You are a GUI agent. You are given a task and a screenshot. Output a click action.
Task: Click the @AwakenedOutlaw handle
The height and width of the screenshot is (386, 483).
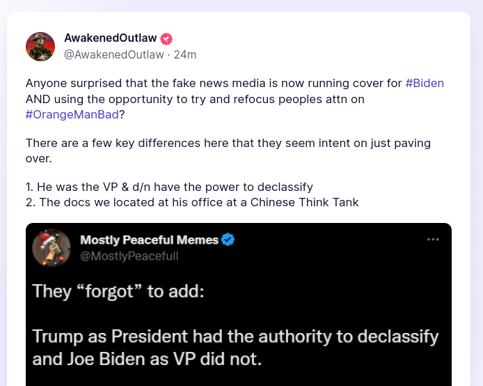tap(114, 54)
